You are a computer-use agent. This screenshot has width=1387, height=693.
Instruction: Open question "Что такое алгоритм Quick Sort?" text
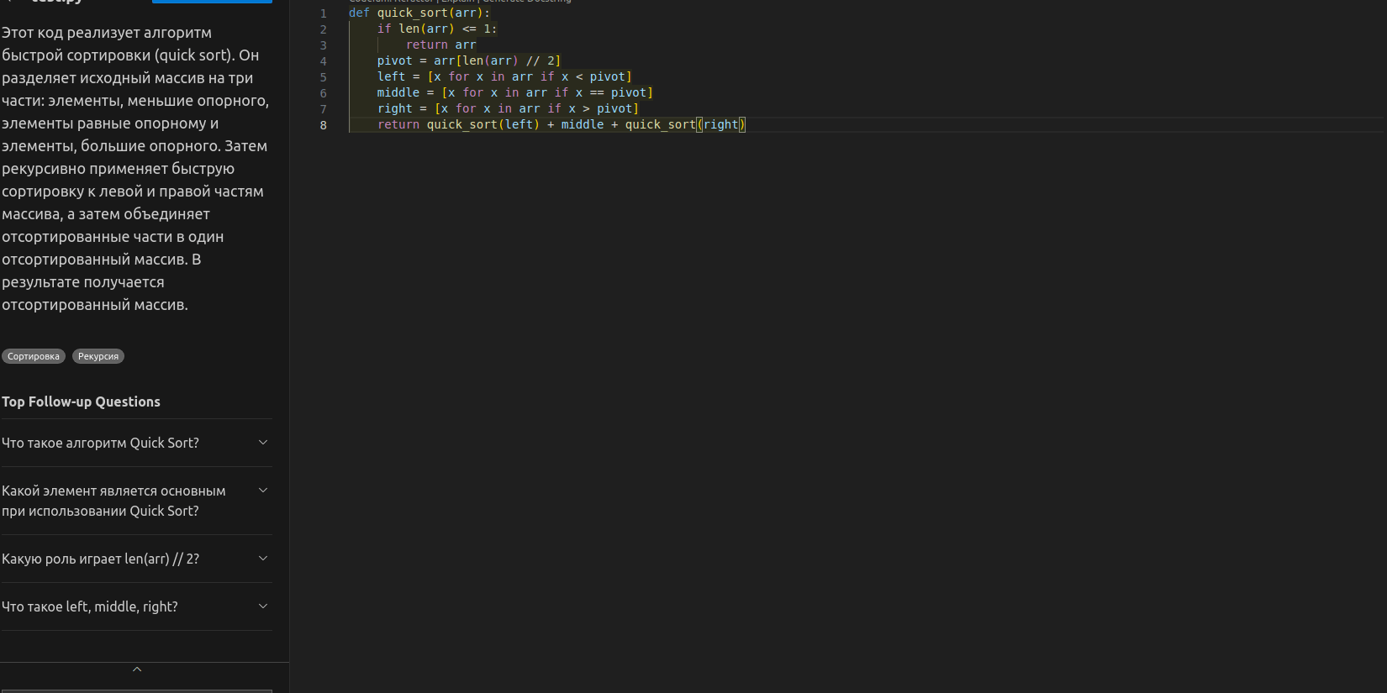101,443
